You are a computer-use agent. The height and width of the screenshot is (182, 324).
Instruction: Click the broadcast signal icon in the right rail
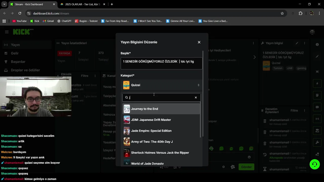(317, 119)
